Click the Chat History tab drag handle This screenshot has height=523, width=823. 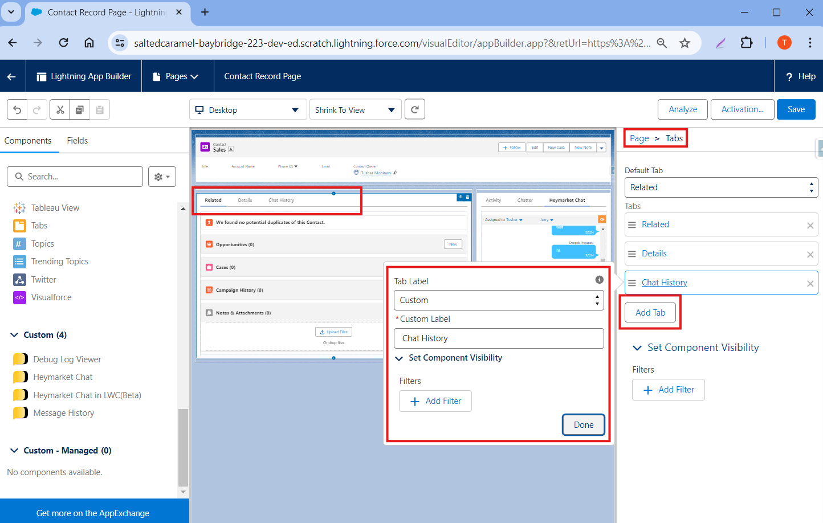point(632,283)
